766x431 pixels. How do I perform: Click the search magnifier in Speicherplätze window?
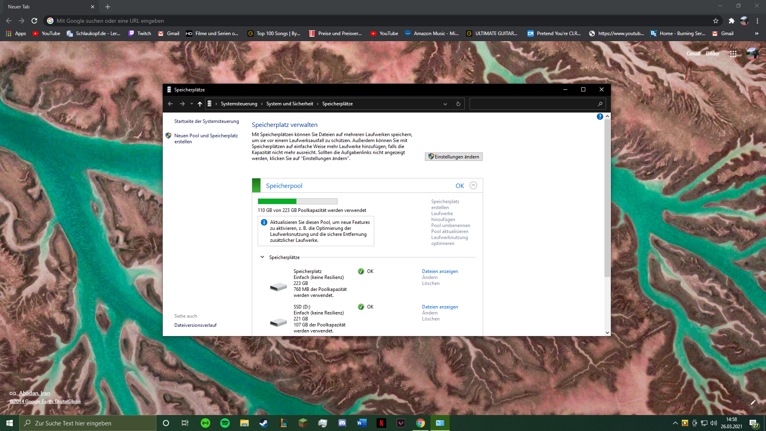pyautogui.click(x=600, y=104)
